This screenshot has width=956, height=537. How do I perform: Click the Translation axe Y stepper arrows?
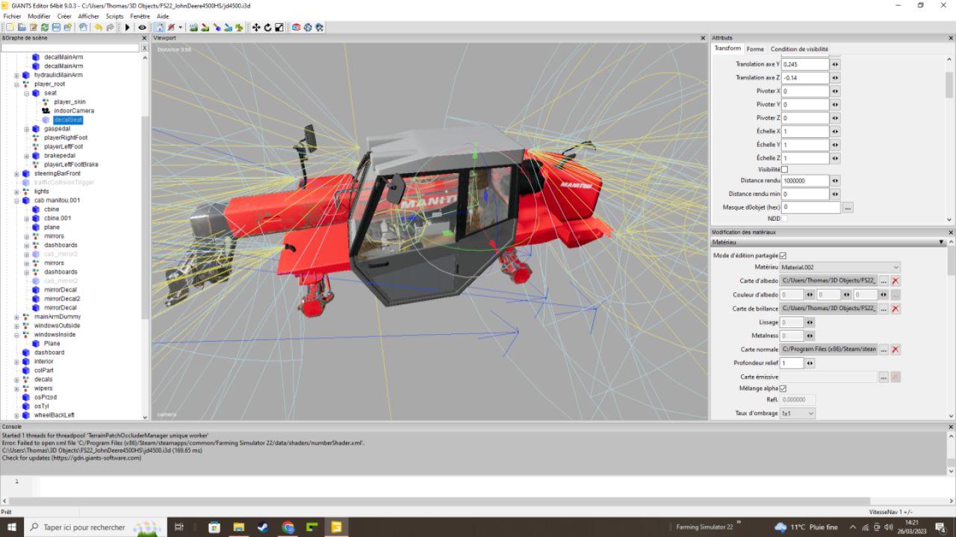tap(835, 64)
